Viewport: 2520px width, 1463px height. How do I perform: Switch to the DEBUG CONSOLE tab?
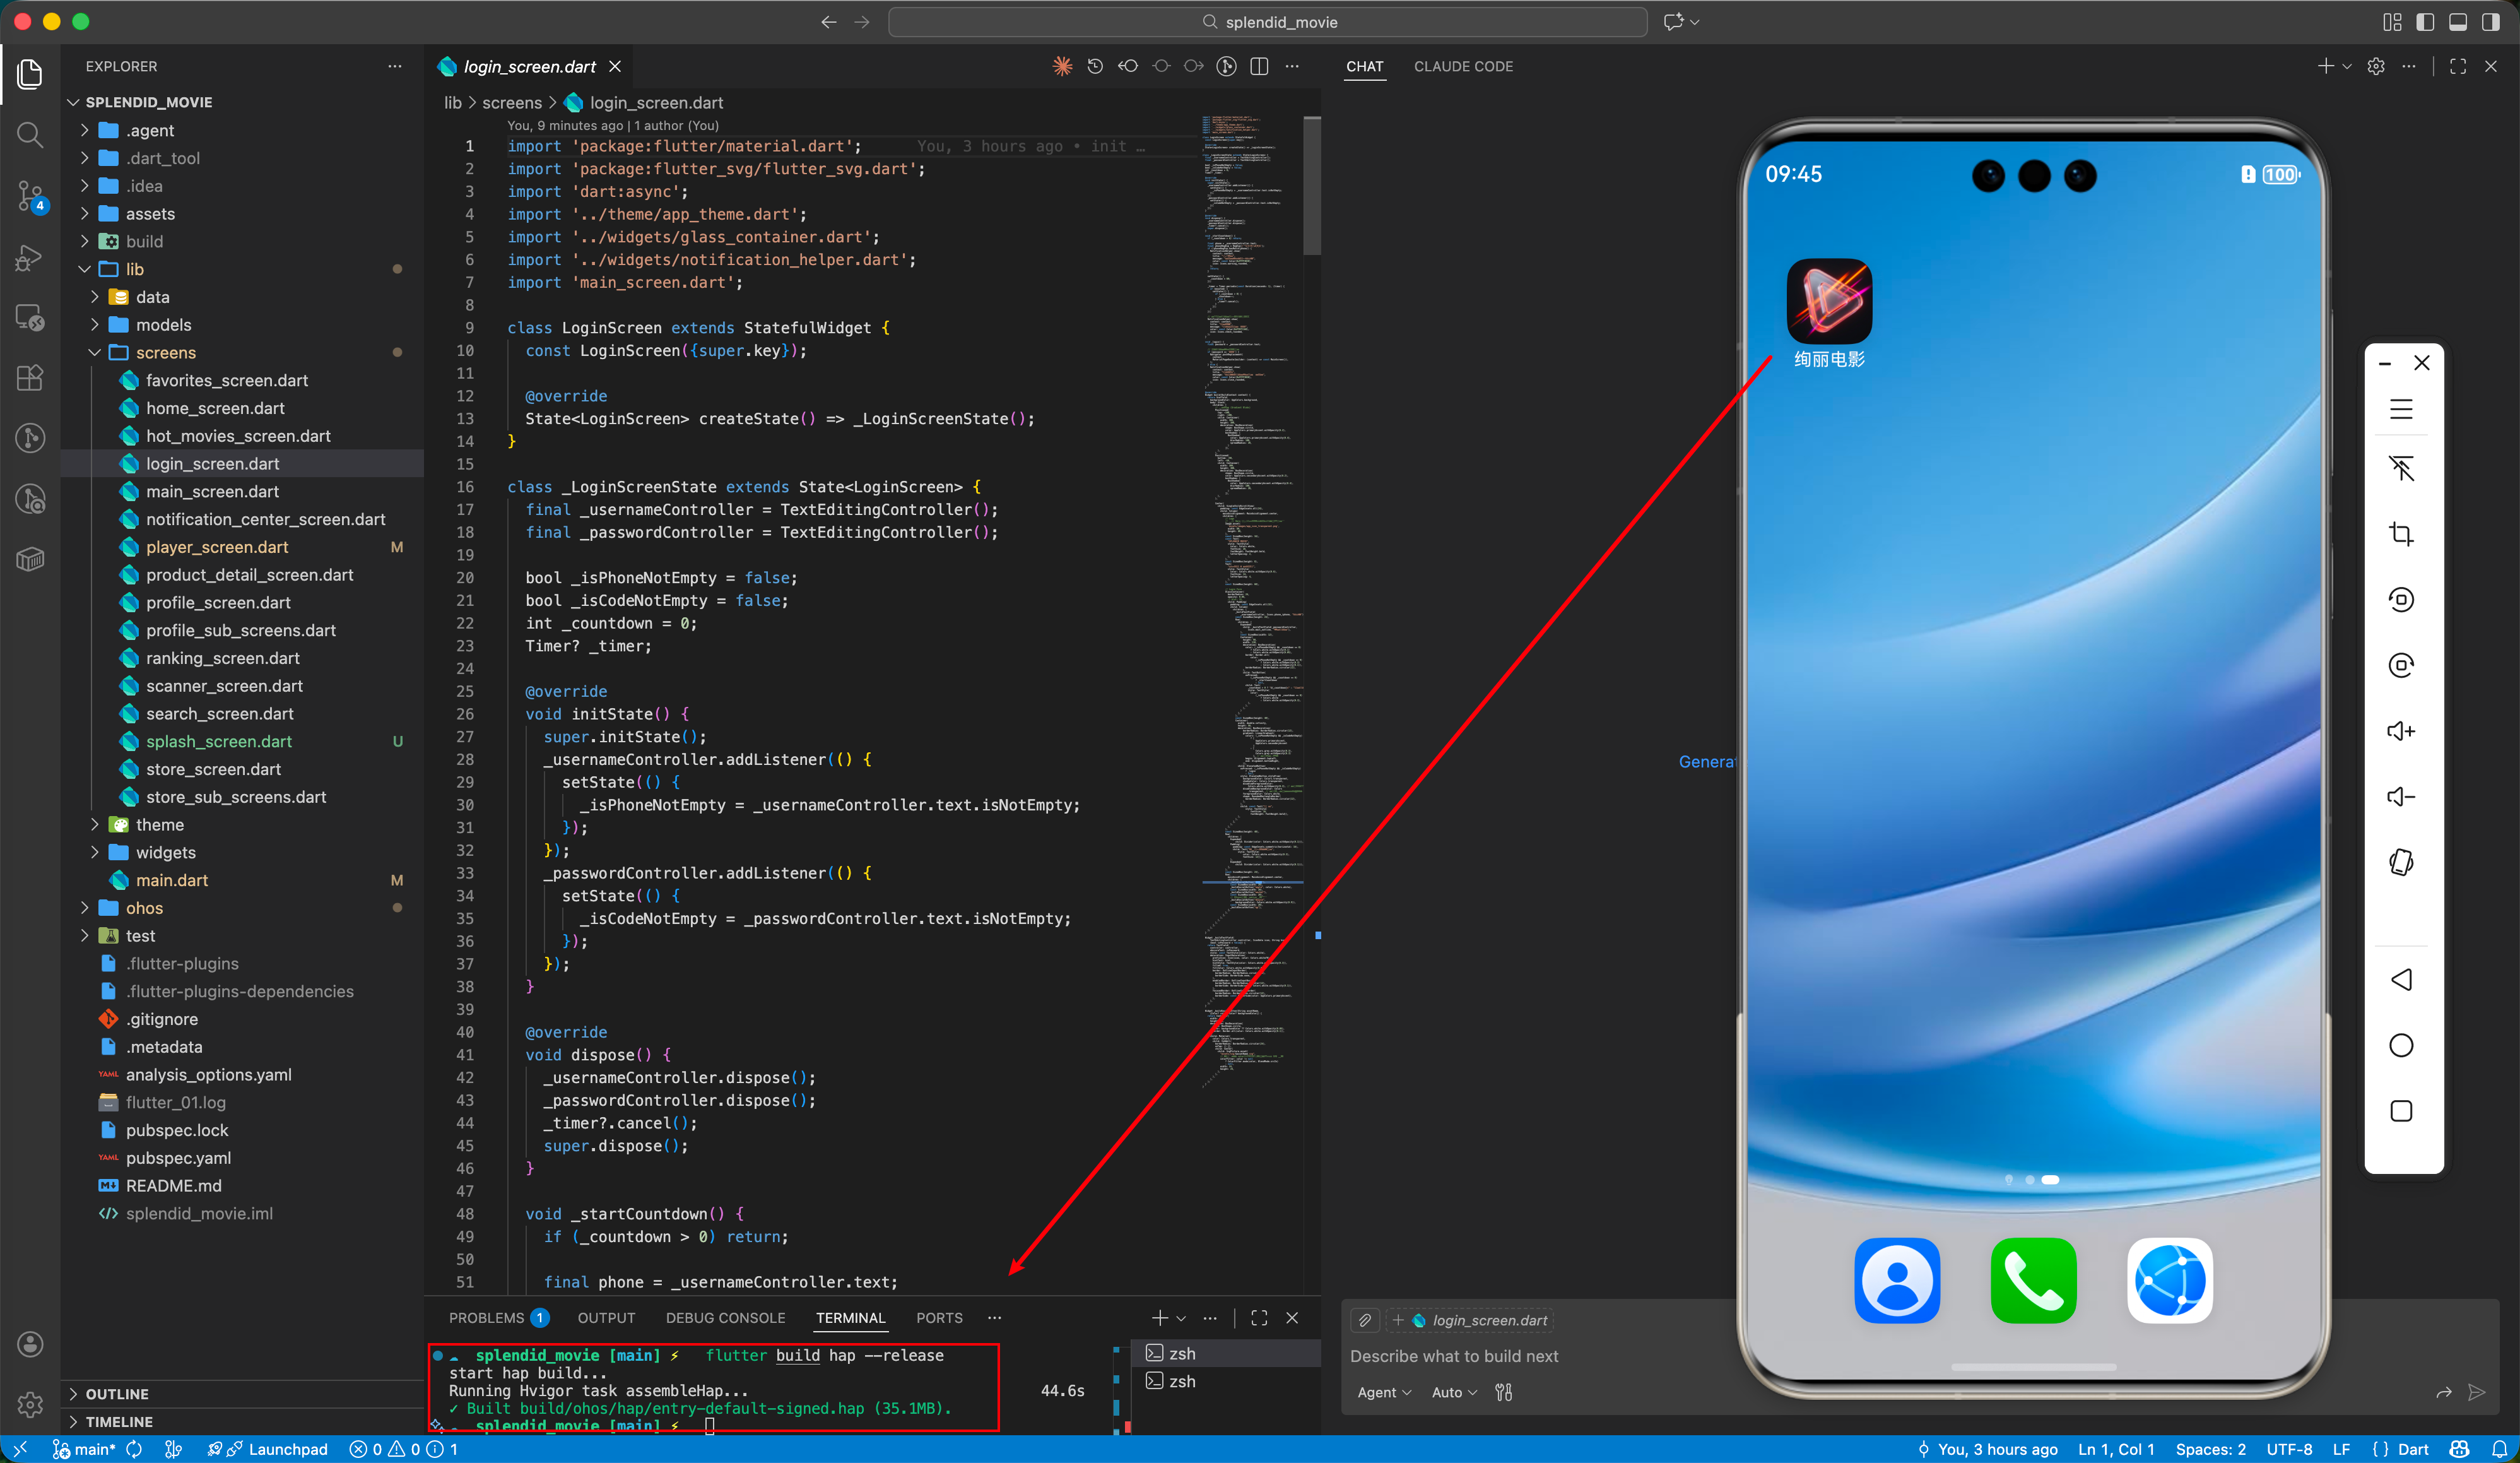[725, 1318]
